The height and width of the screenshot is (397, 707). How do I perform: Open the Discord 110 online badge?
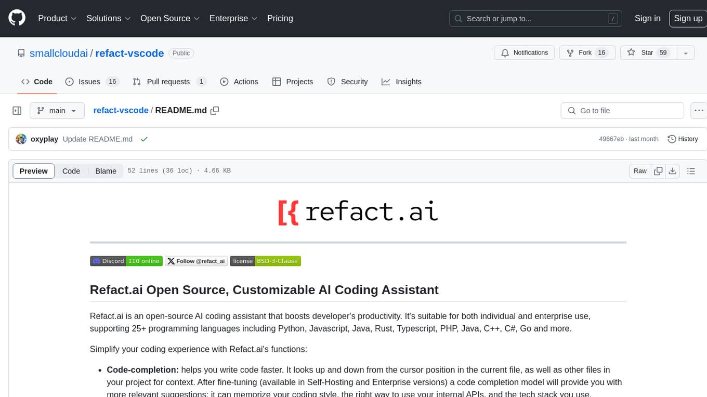pos(126,261)
